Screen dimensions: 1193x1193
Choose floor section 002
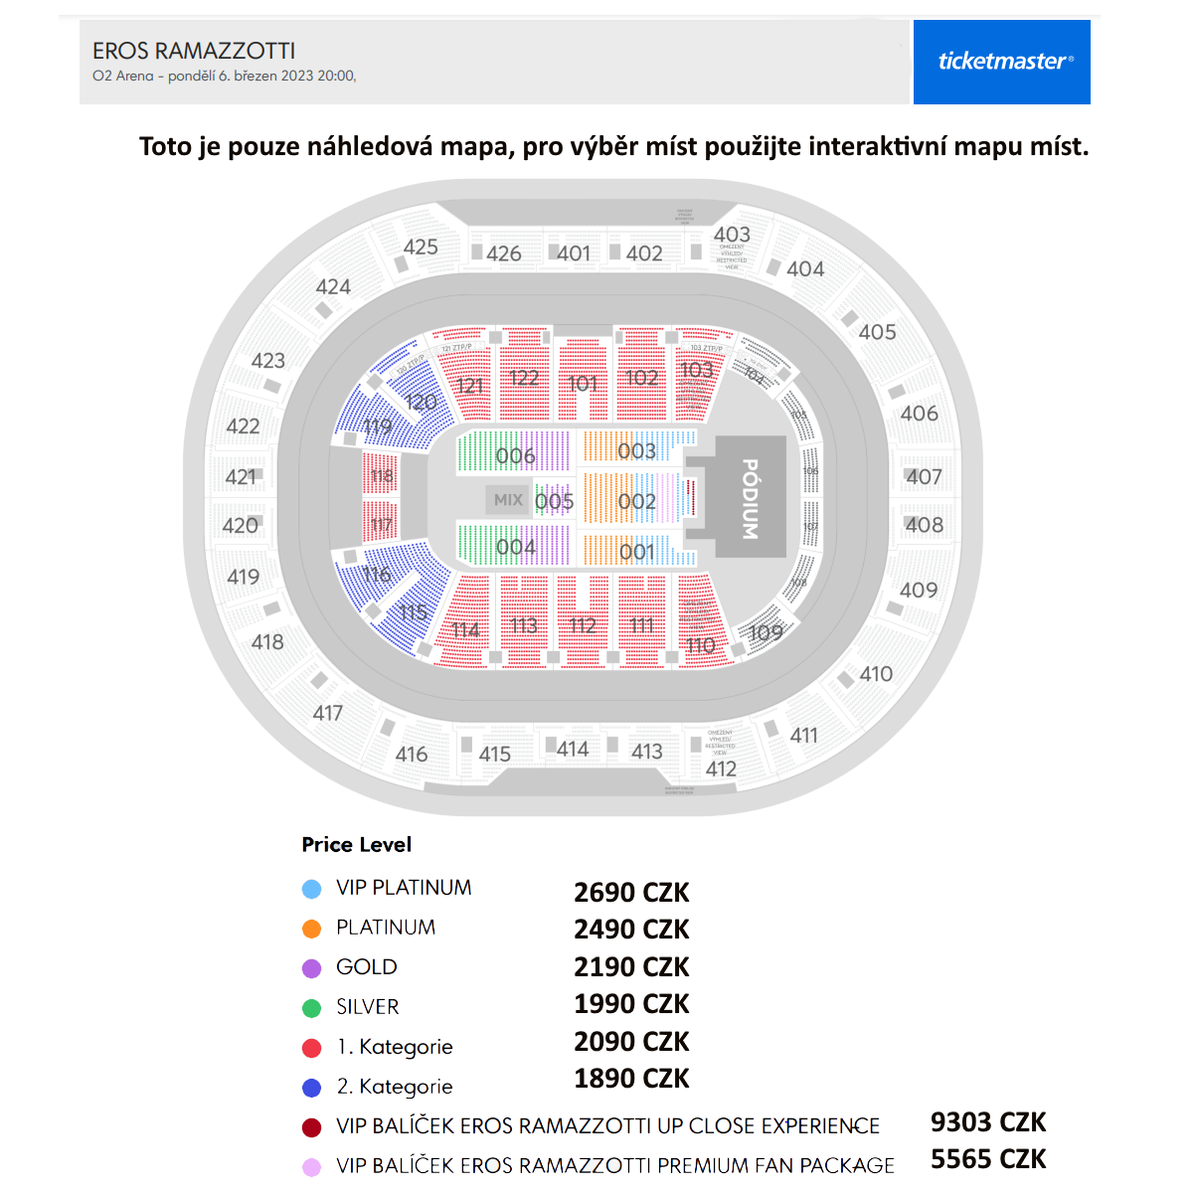tap(636, 500)
